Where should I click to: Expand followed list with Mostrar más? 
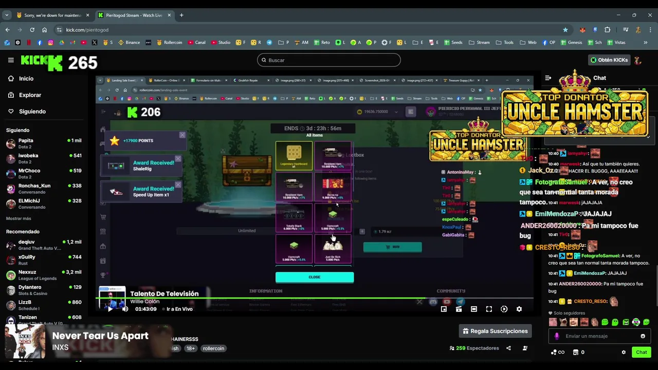[x=19, y=218]
